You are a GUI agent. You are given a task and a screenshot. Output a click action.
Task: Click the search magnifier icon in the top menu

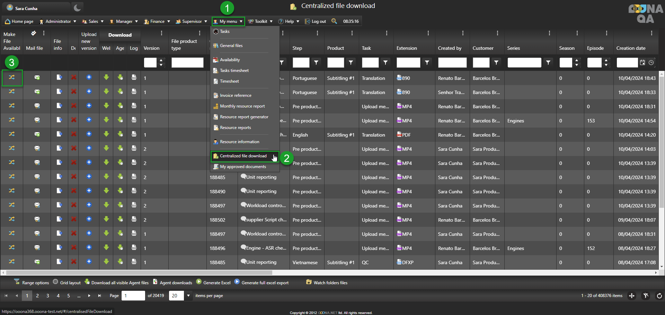coord(334,21)
